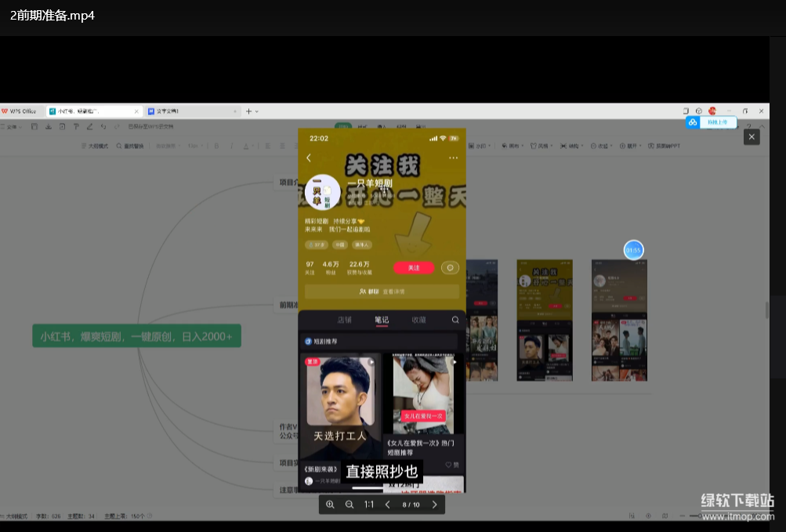This screenshot has width=786, height=532.
Task: Click the round message icon beside 关注
Action: coord(450,268)
